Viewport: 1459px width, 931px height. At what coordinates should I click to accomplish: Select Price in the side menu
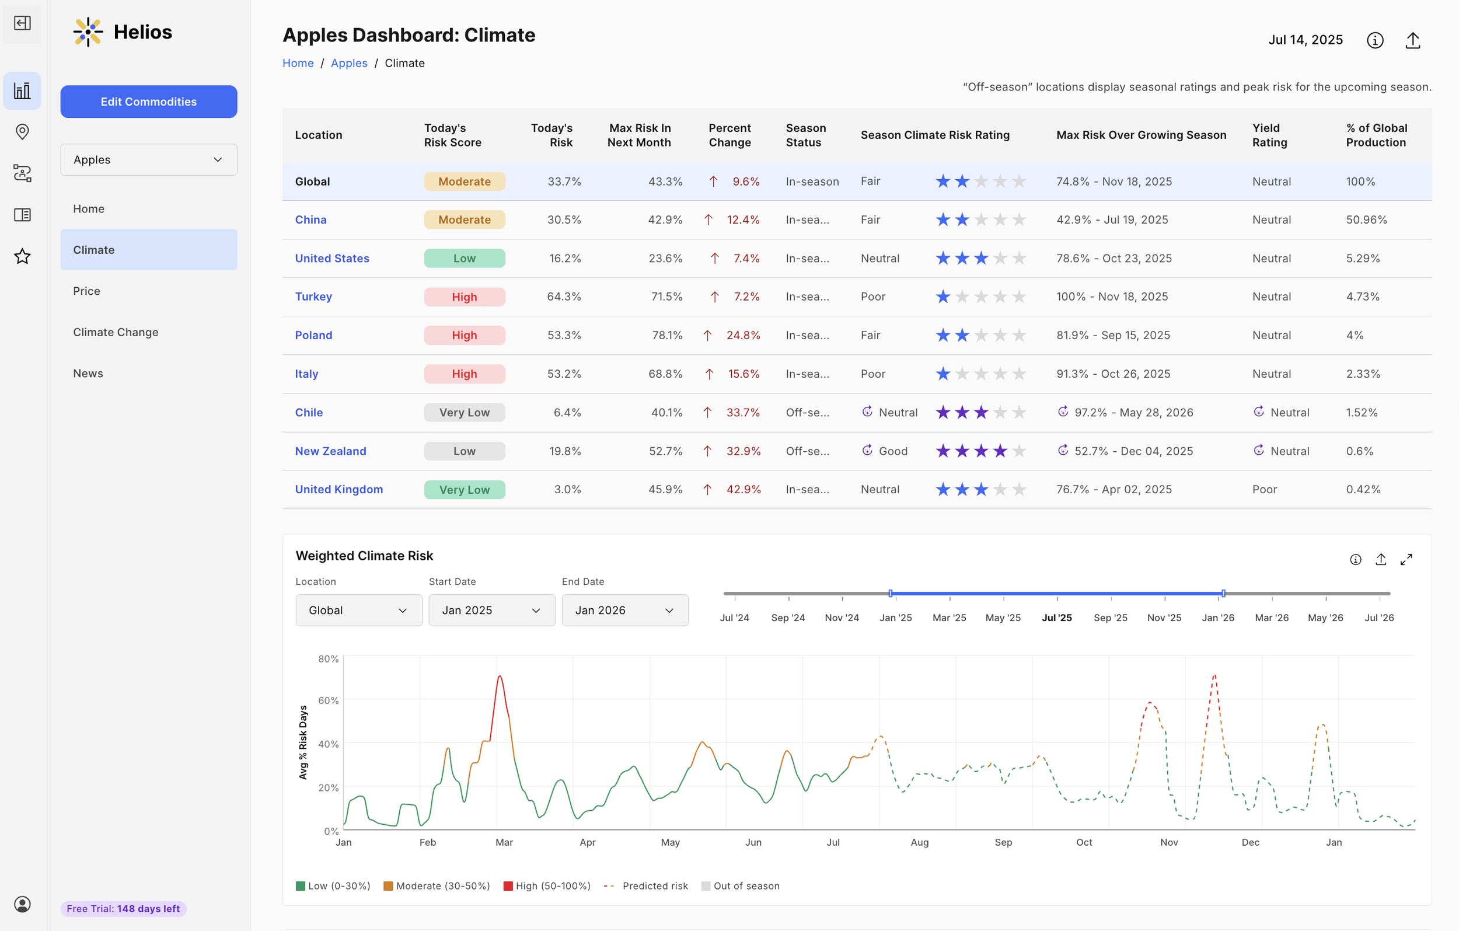[86, 291]
